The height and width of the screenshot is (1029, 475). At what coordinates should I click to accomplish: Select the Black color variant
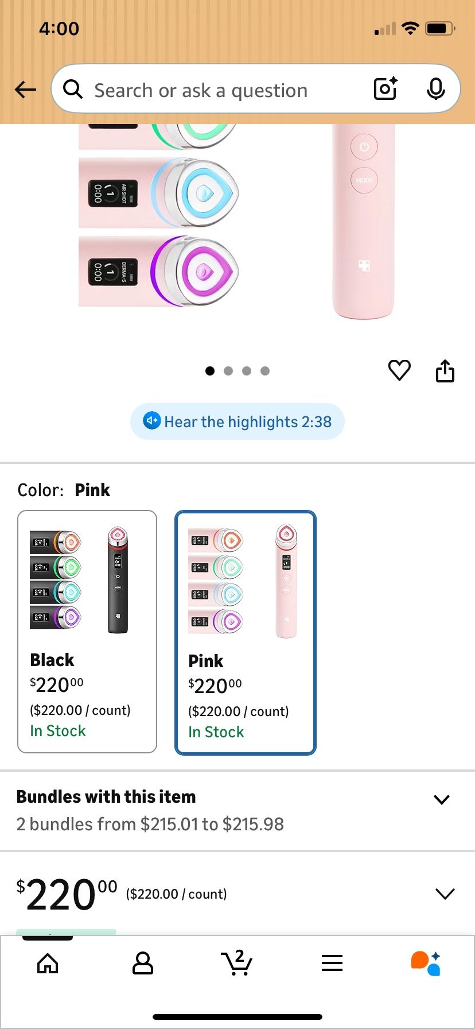[x=87, y=632]
